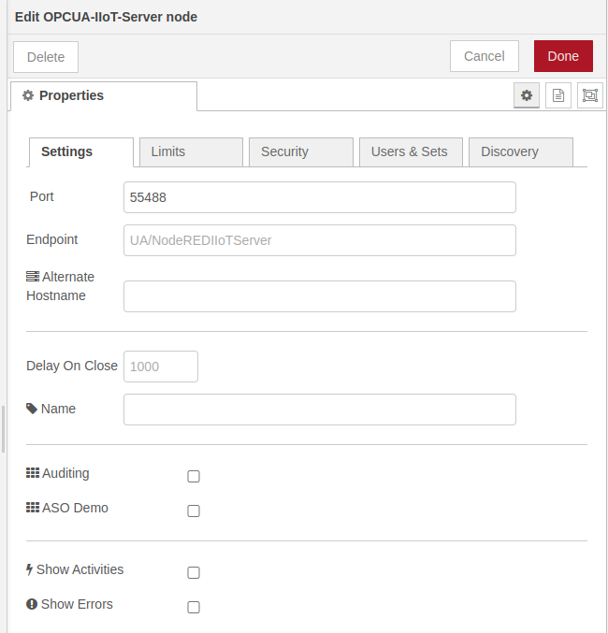The width and height of the screenshot is (608, 633).
Task: Check the Show Errors option
Action: 194,607
